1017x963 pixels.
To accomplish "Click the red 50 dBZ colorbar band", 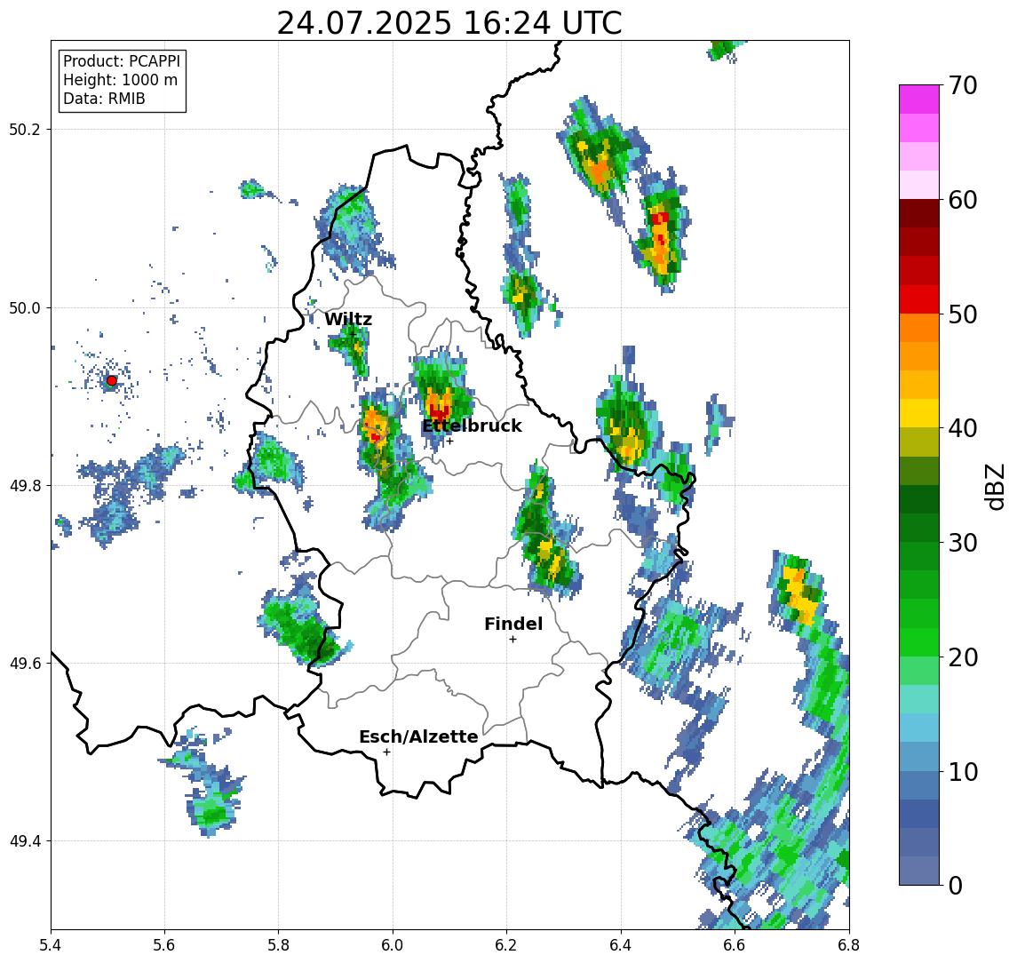I will pos(919,299).
